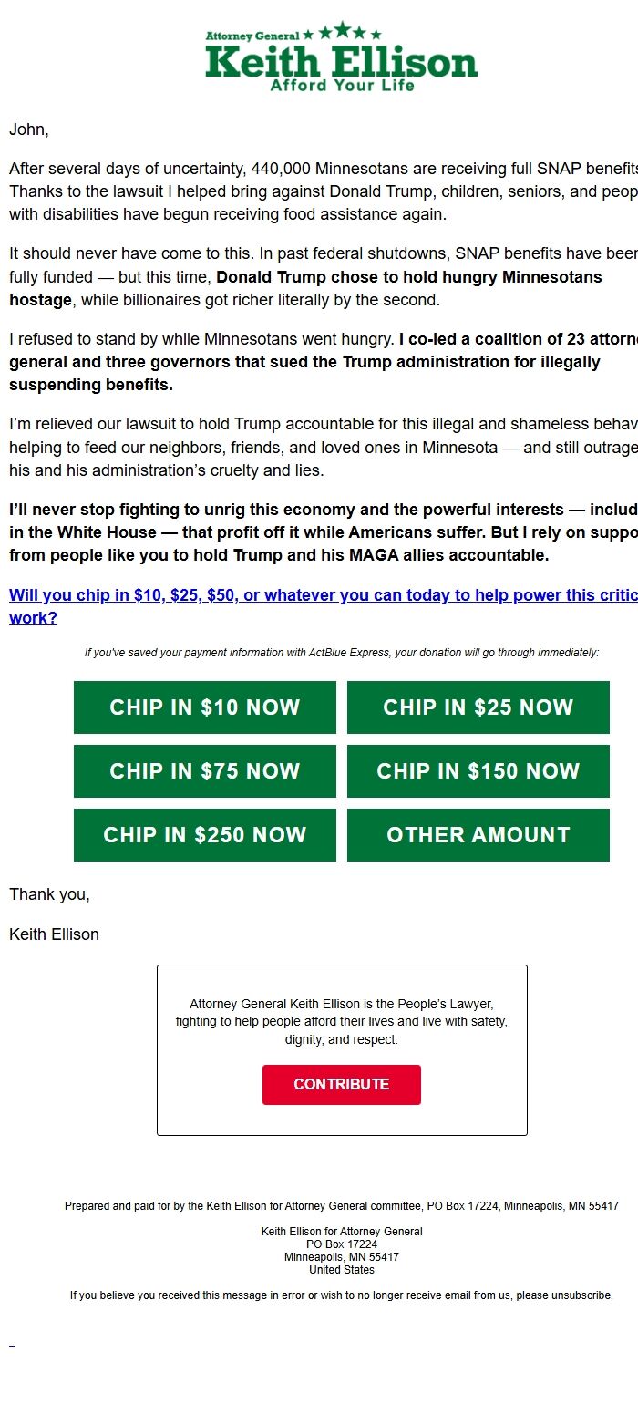
Task: Click the "Attorney General" banner text in logo
Action: [x=253, y=36]
